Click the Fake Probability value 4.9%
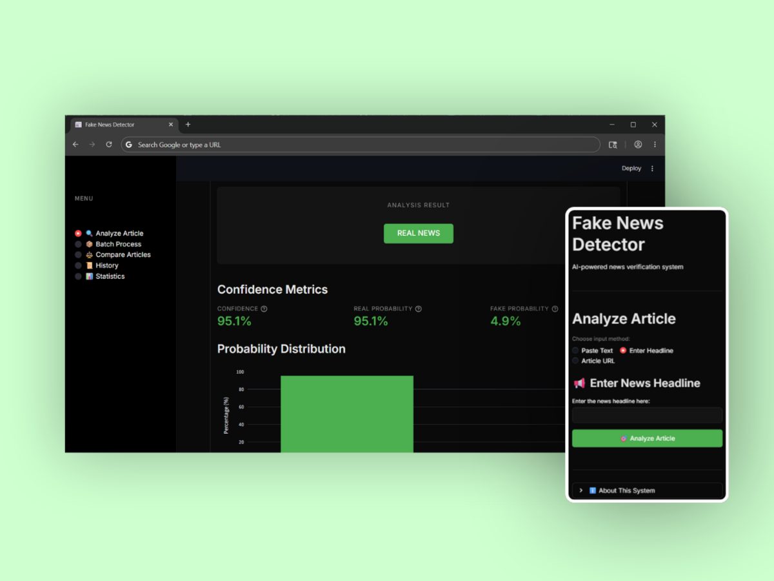774x581 pixels. [x=505, y=321]
